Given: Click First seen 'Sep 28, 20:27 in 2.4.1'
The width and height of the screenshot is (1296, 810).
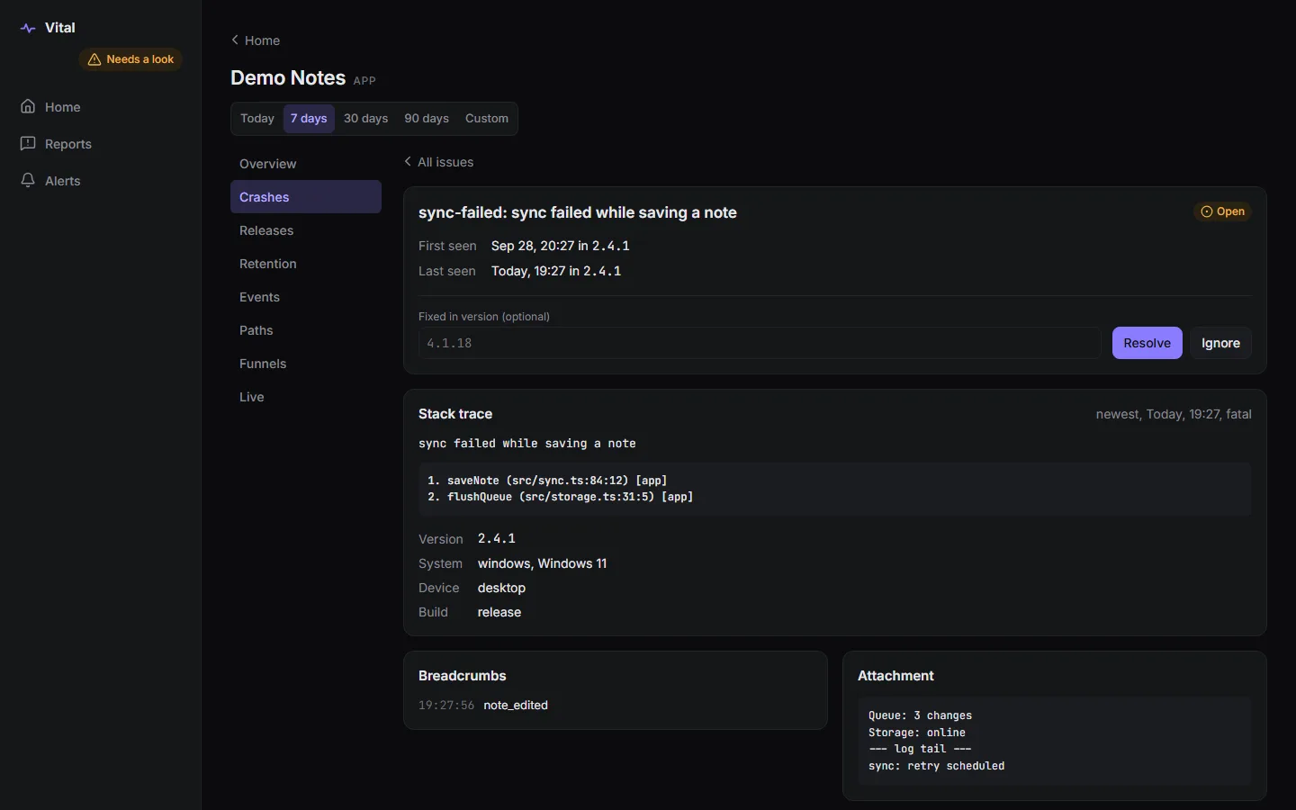Looking at the screenshot, I should click(x=561, y=246).
